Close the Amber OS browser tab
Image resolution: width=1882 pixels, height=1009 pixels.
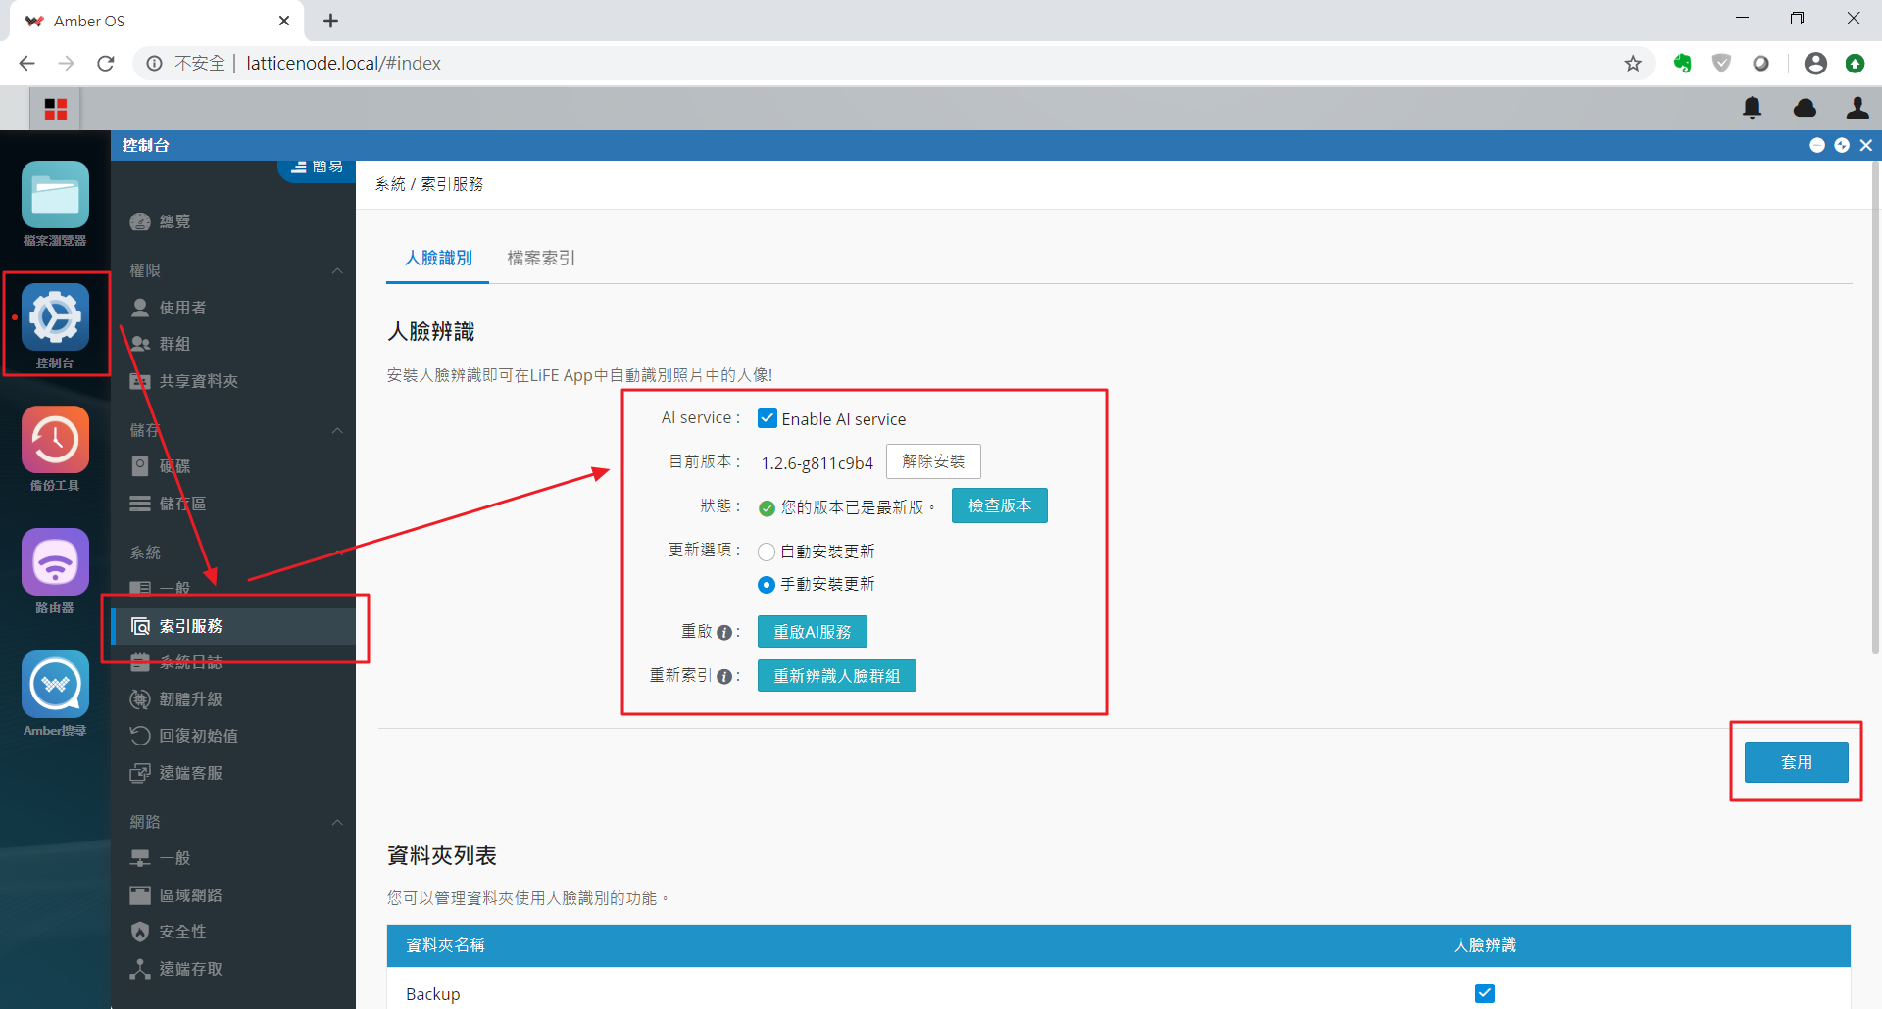pyautogui.click(x=284, y=21)
